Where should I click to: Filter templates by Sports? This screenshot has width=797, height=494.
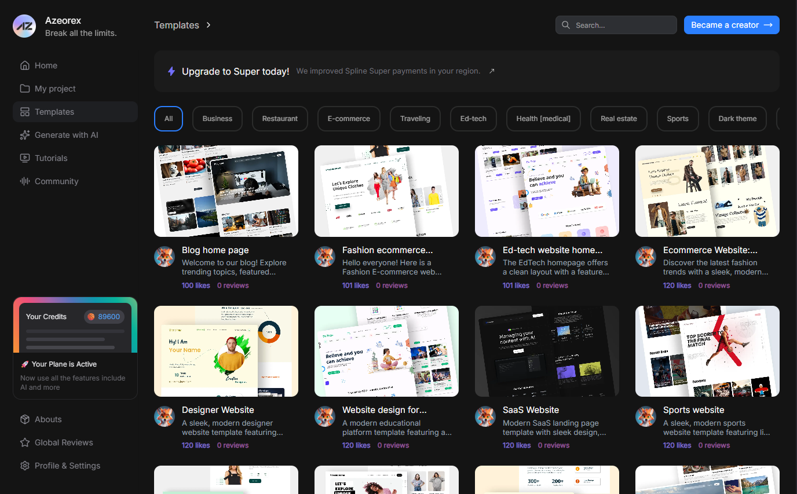pos(678,119)
